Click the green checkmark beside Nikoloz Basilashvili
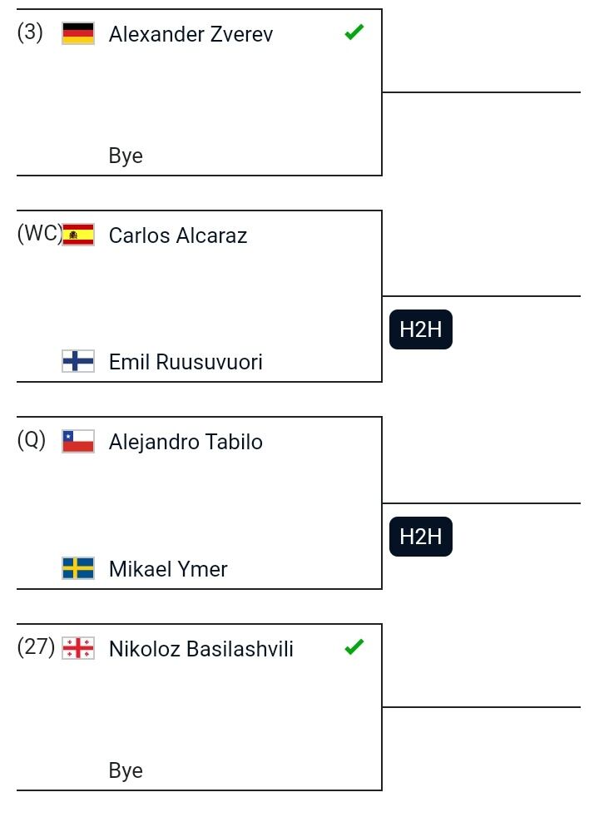599x817 pixels. pyautogui.click(x=354, y=647)
